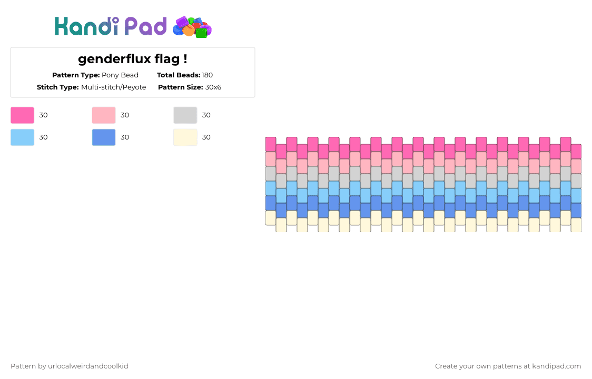
Task: Select the light gray color swatch
Action: (185, 115)
